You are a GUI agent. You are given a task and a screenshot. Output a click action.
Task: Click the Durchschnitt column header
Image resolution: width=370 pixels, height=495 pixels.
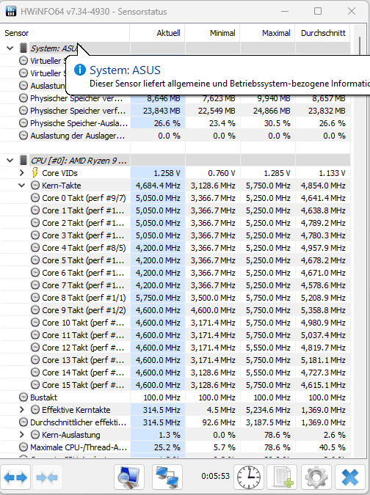tap(322, 33)
